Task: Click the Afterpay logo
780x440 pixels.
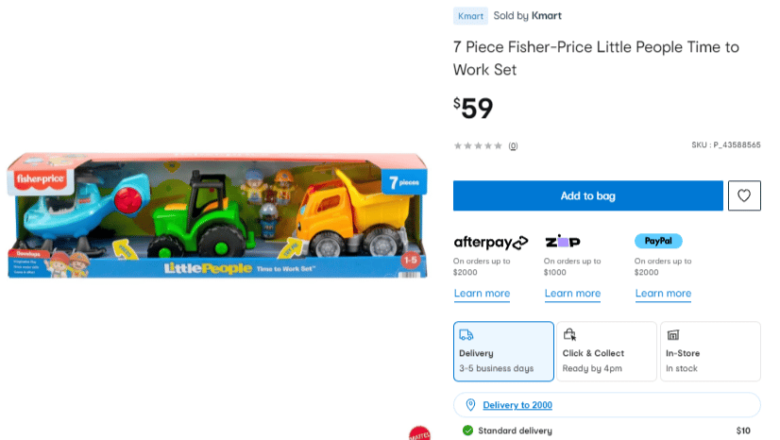Action: coord(490,242)
